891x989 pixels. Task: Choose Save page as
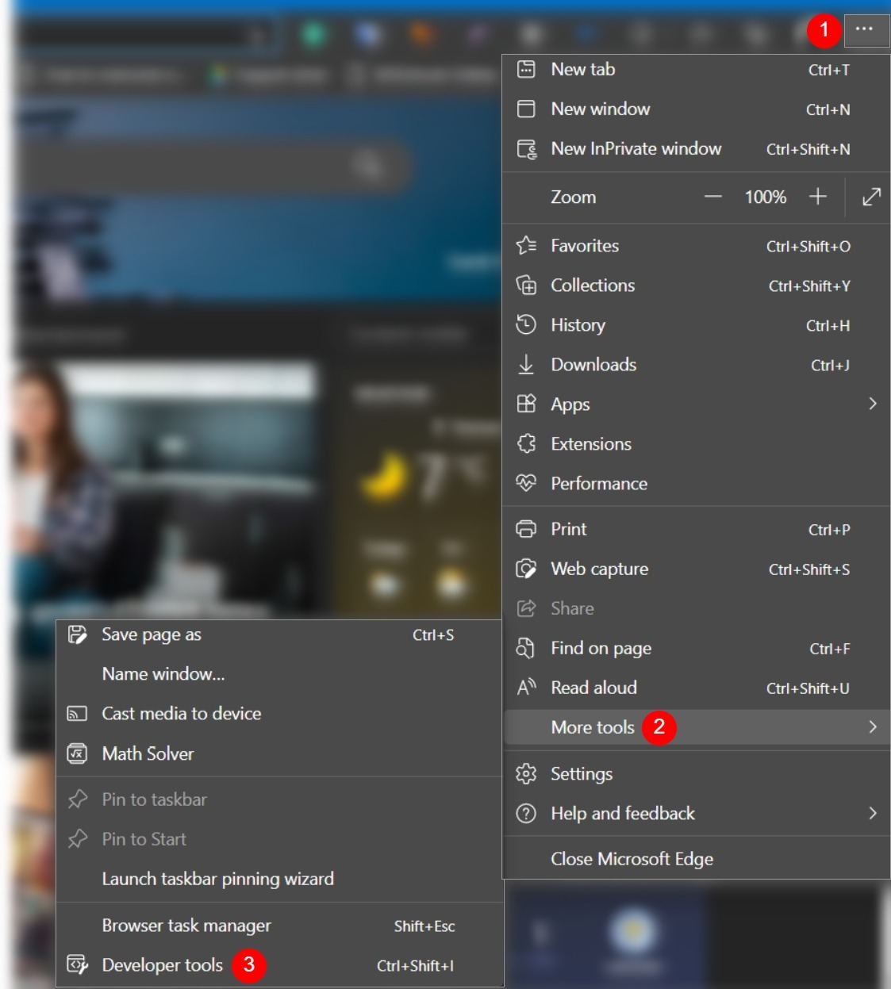[x=152, y=634]
